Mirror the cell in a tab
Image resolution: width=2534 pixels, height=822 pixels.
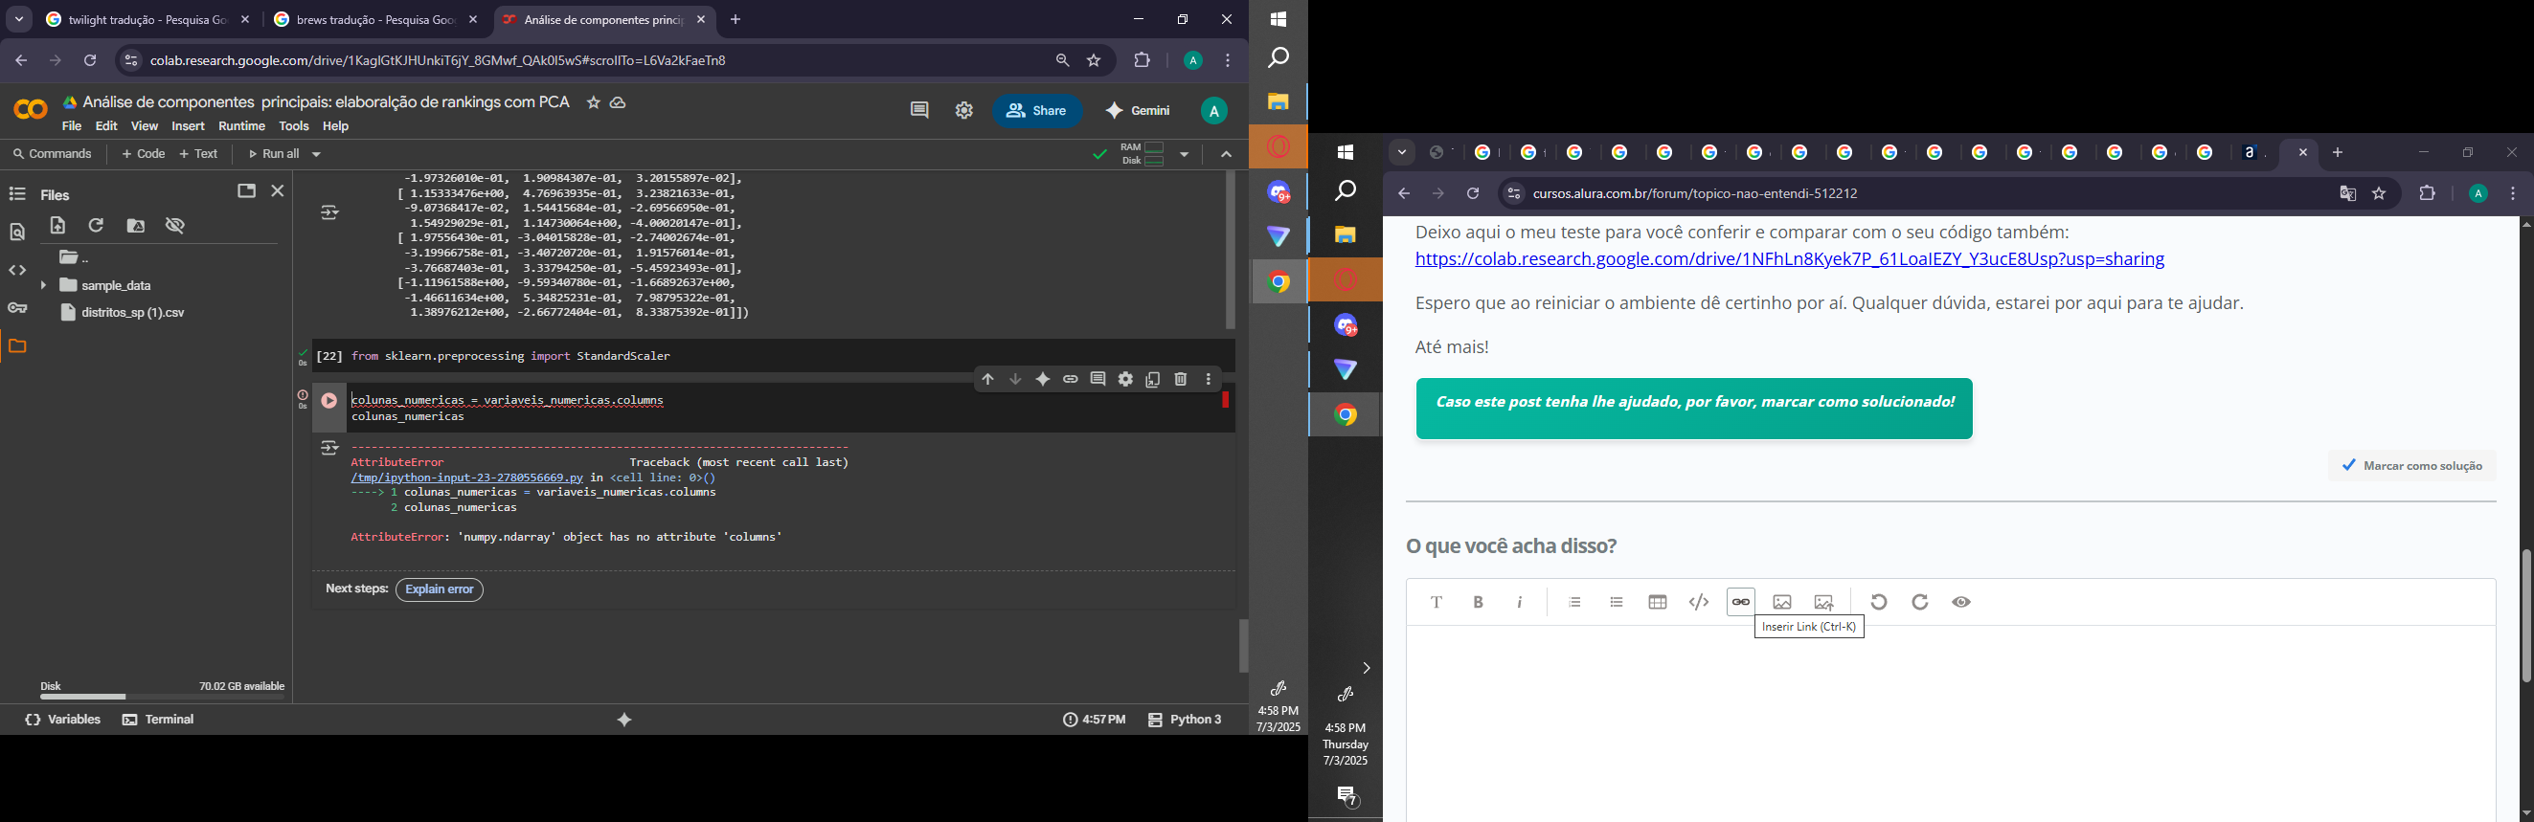pyautogui.click(x=1153, y=380)
